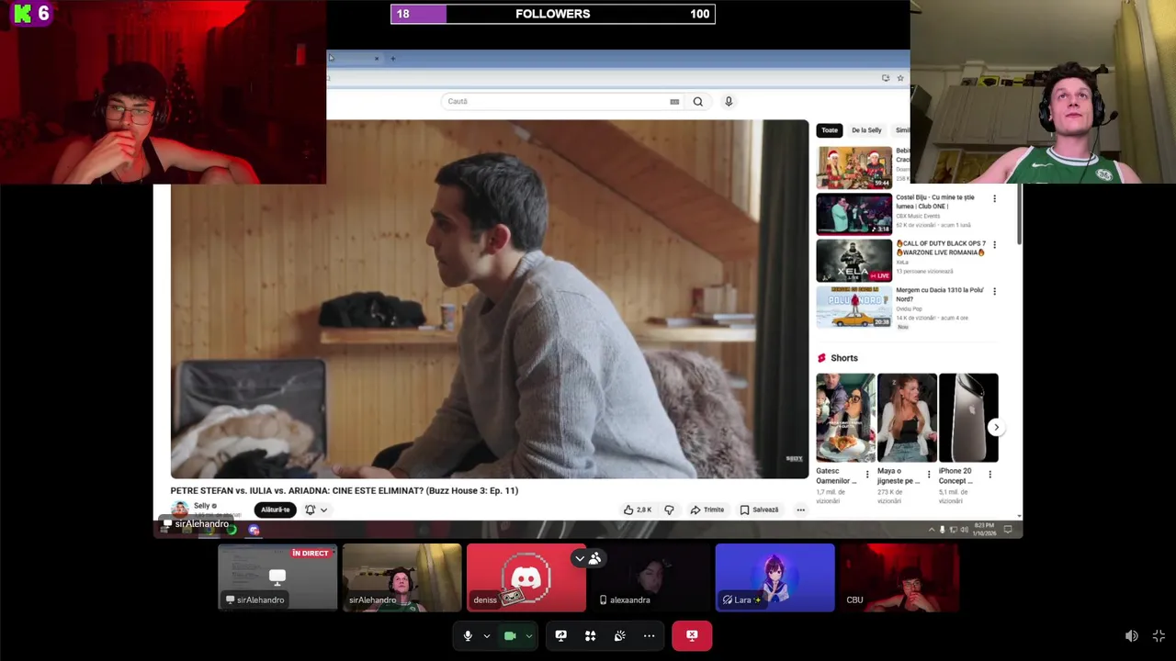
Task: Select Lara participant tile
Action: point(775,577)
